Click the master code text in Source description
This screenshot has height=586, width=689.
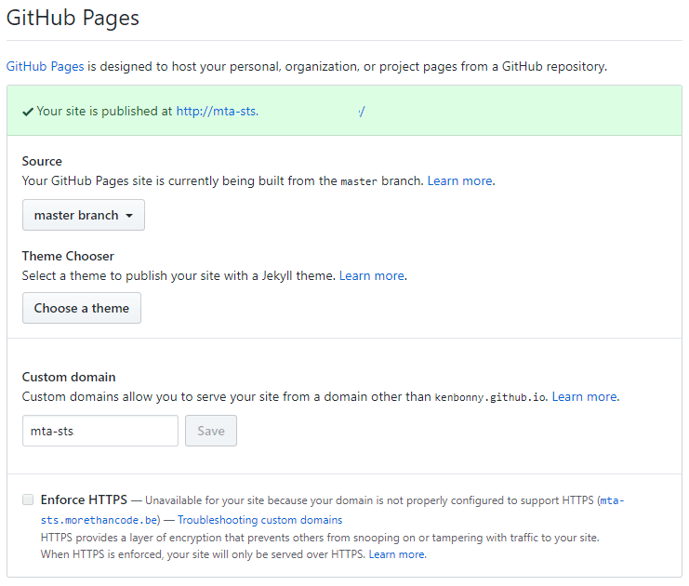pos(359,181)
